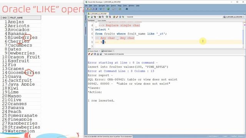
Task: Click '1 row inserted.' in Script Output
Action: tap(101, 100)
